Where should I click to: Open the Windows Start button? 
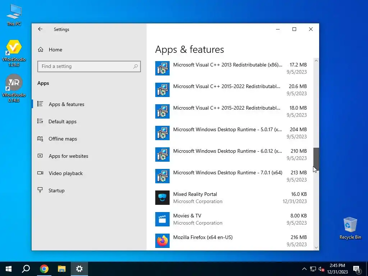tap(9, 269)
